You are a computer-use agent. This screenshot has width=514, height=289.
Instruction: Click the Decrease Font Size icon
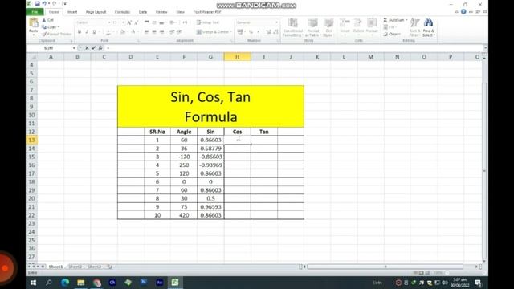pos(137,22)
